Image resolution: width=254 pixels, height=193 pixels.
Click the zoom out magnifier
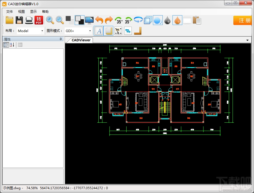(60, 20)
